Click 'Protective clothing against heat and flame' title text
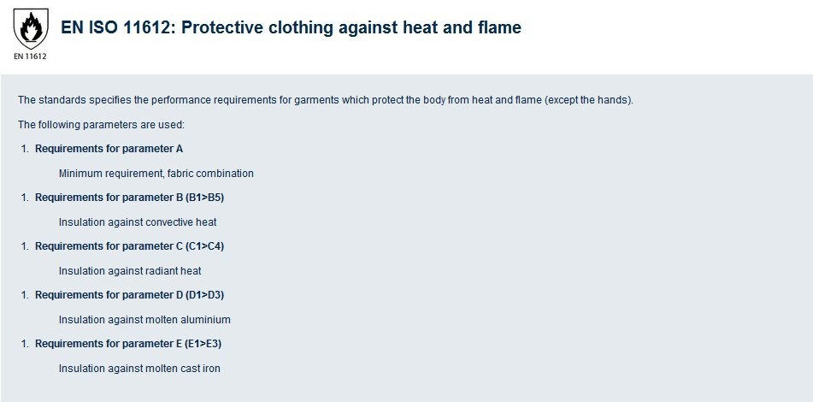Image resolution: width=813 pixels, height=402 pixels. click(351, 27)
